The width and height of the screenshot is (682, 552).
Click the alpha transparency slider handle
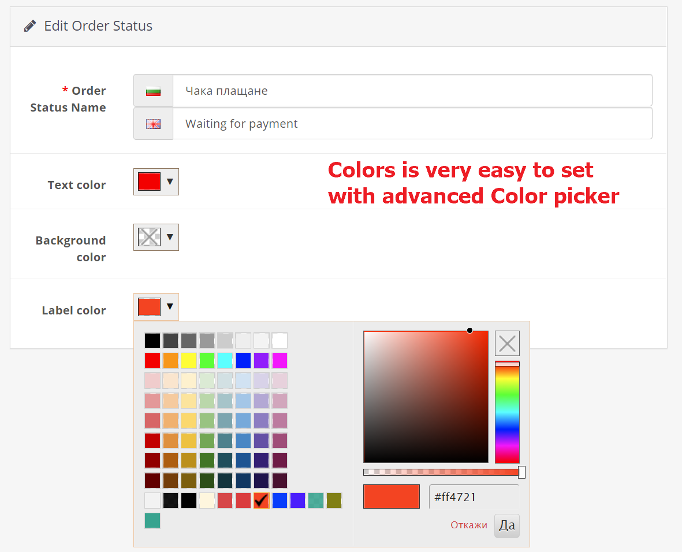[521, 472]
